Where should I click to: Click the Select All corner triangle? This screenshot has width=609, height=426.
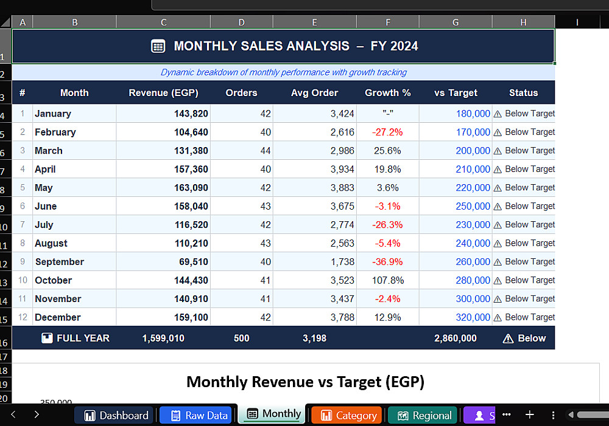click(x=6, y=22)
